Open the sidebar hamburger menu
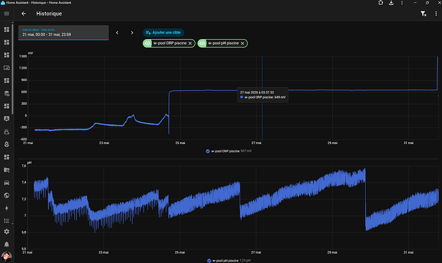Screen dimensions: 442x263 (6, 13)
